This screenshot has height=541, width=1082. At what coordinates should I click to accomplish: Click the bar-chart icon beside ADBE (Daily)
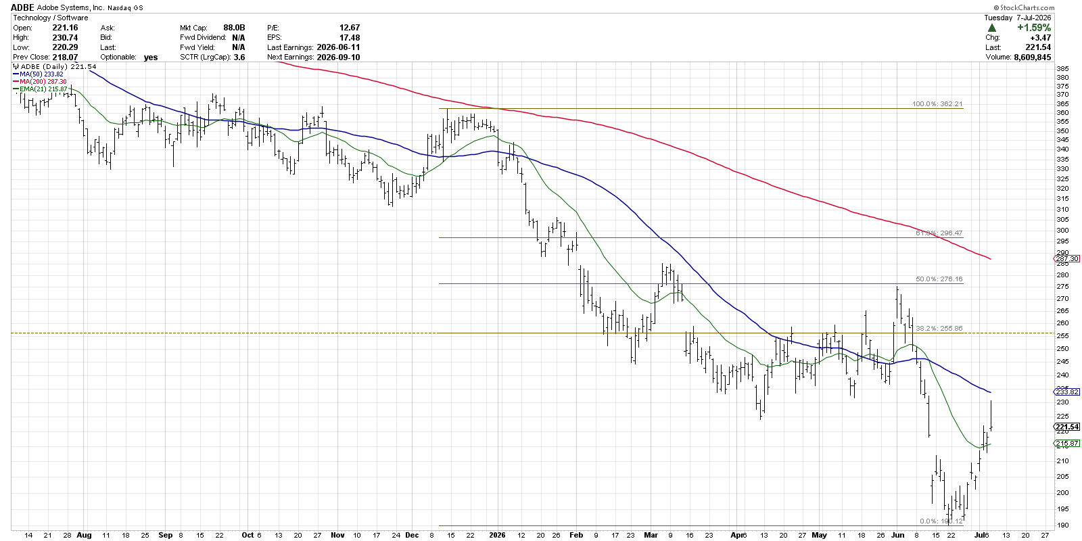tap(16, 67)
